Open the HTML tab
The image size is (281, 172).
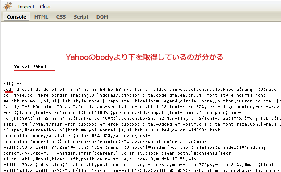tap(41, 17)
